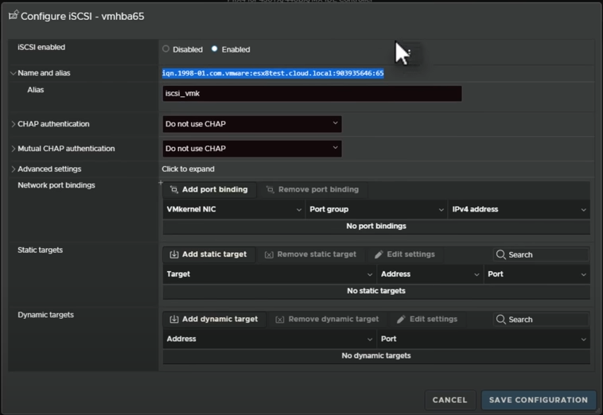
Task: Click the Remove port binding icon
Action: click(270, 190)
